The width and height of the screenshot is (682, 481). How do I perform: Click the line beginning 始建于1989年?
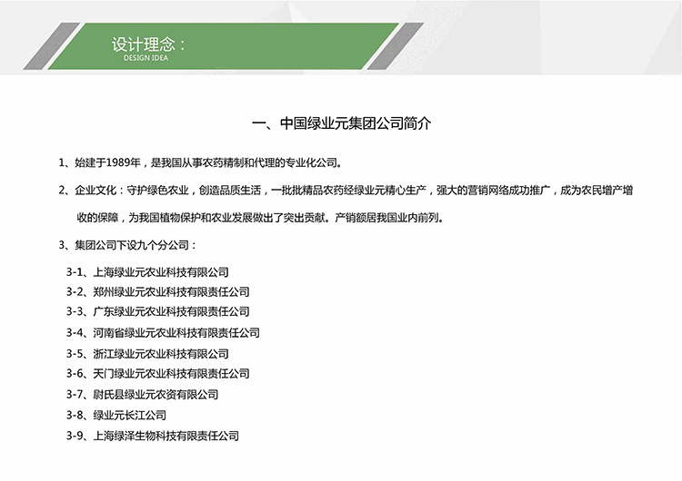click(x=199, y=163)
